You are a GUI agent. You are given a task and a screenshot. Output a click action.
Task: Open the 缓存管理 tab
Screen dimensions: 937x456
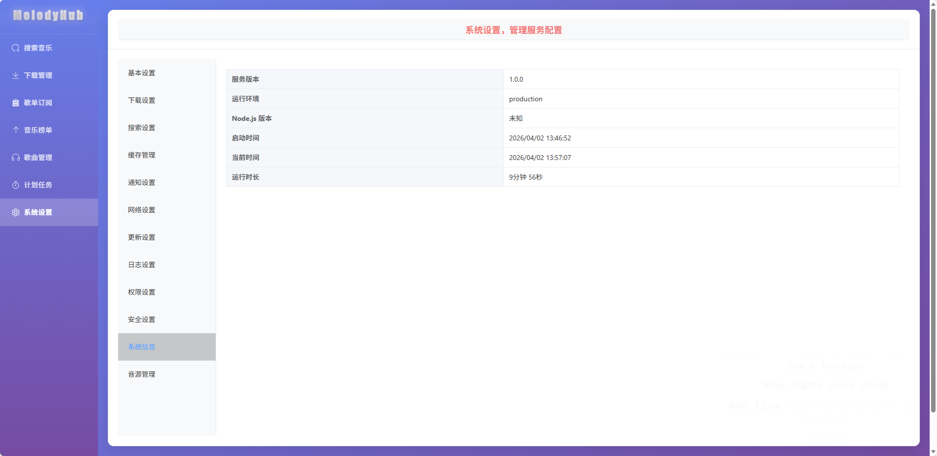pyautogui.click(x=167, y=155)
